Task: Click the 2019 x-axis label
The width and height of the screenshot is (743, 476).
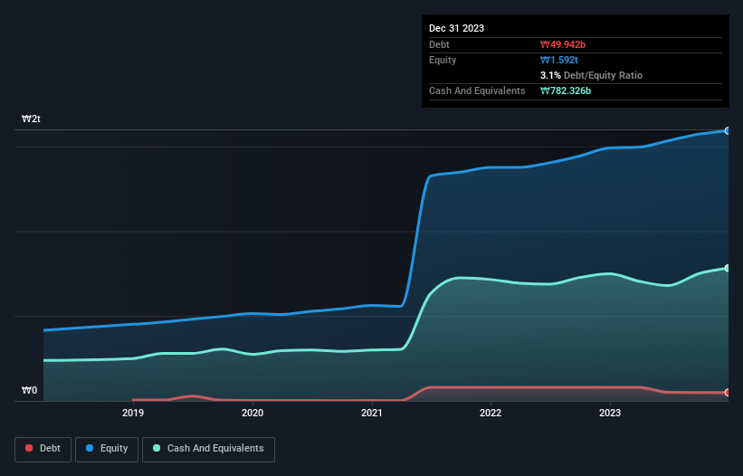Action: pyautogui.click(x=133, y=413)
